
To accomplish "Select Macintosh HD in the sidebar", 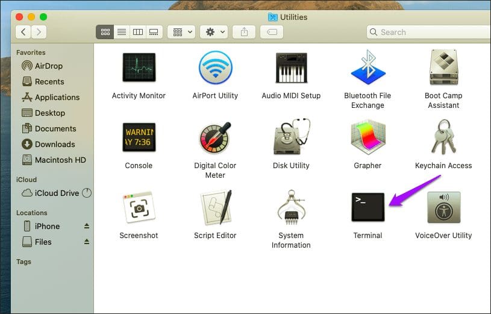I will [54, 160].
